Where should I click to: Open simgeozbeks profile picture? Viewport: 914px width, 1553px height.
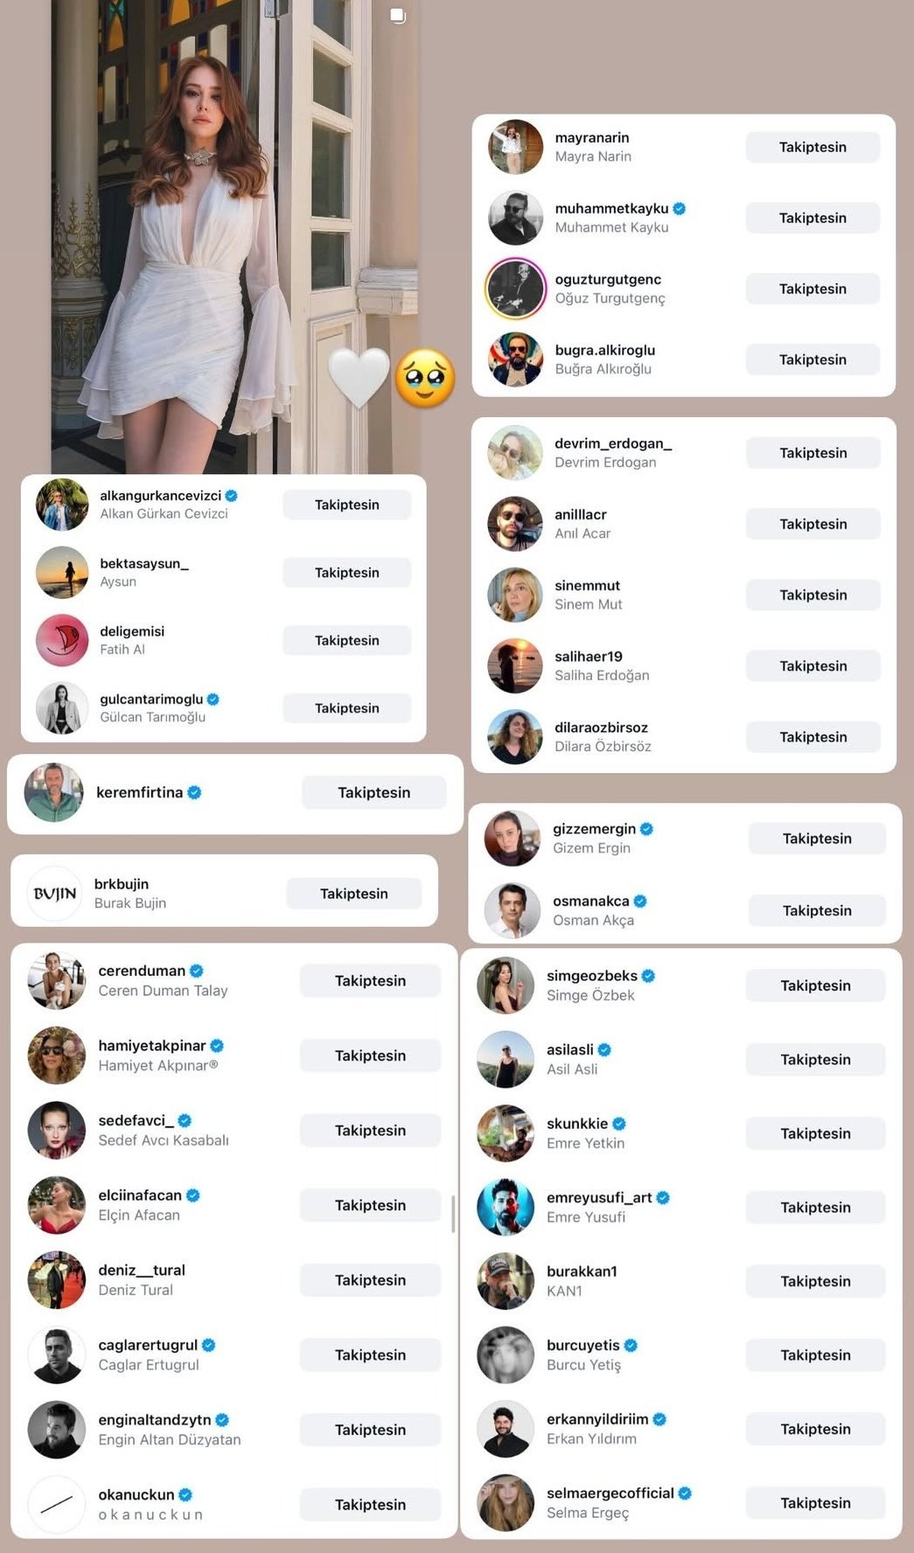pos(506,985)
